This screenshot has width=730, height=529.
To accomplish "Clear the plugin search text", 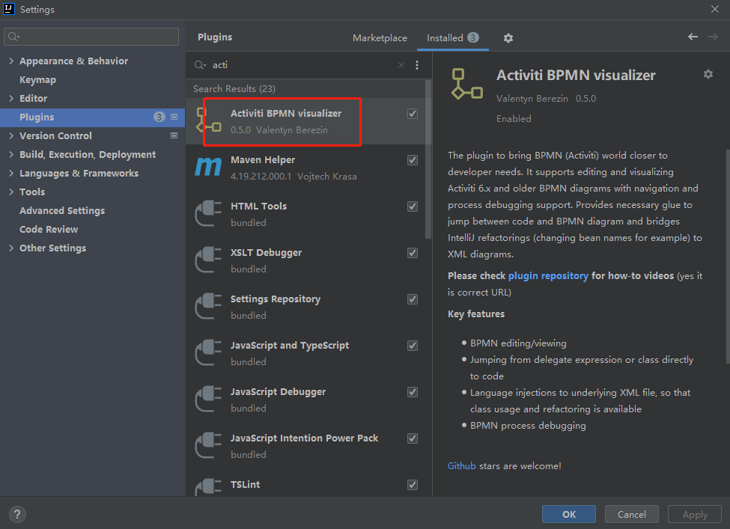I will click(x=401, y=65).
